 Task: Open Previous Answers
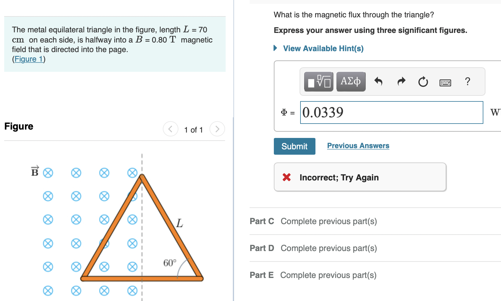click(358, 145)
